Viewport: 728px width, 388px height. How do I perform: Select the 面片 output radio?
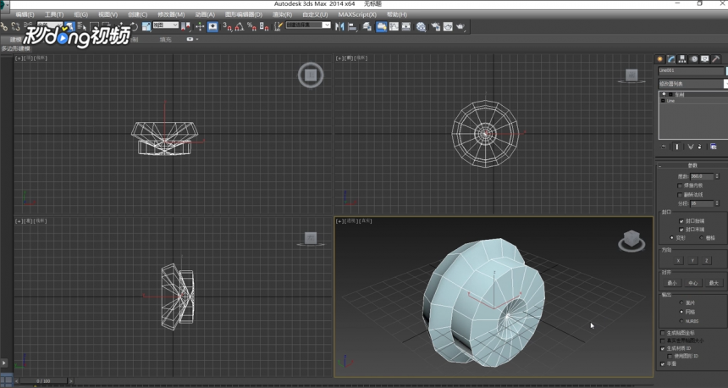[x=681, y=303]
